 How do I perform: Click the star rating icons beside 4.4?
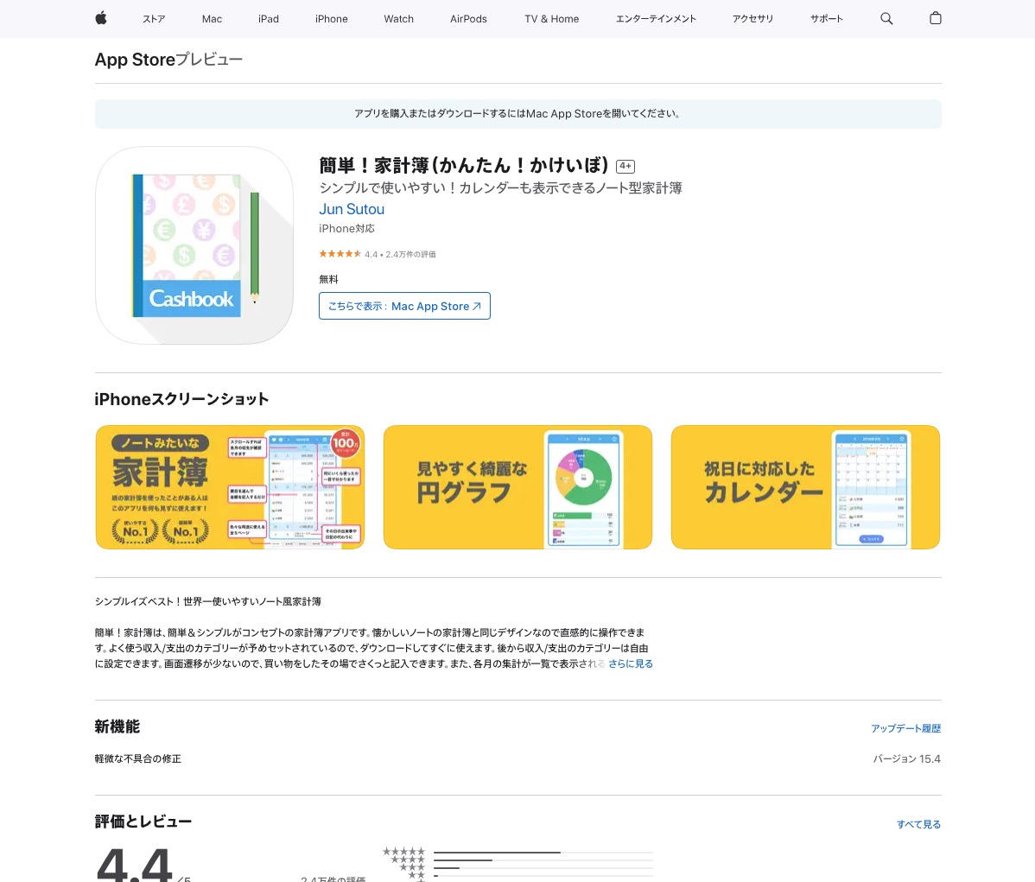point(340,253)
